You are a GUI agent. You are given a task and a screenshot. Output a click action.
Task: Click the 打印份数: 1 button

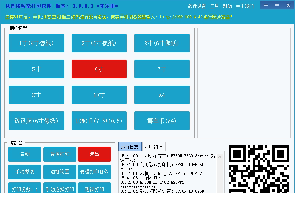click(x=25, y=187)
